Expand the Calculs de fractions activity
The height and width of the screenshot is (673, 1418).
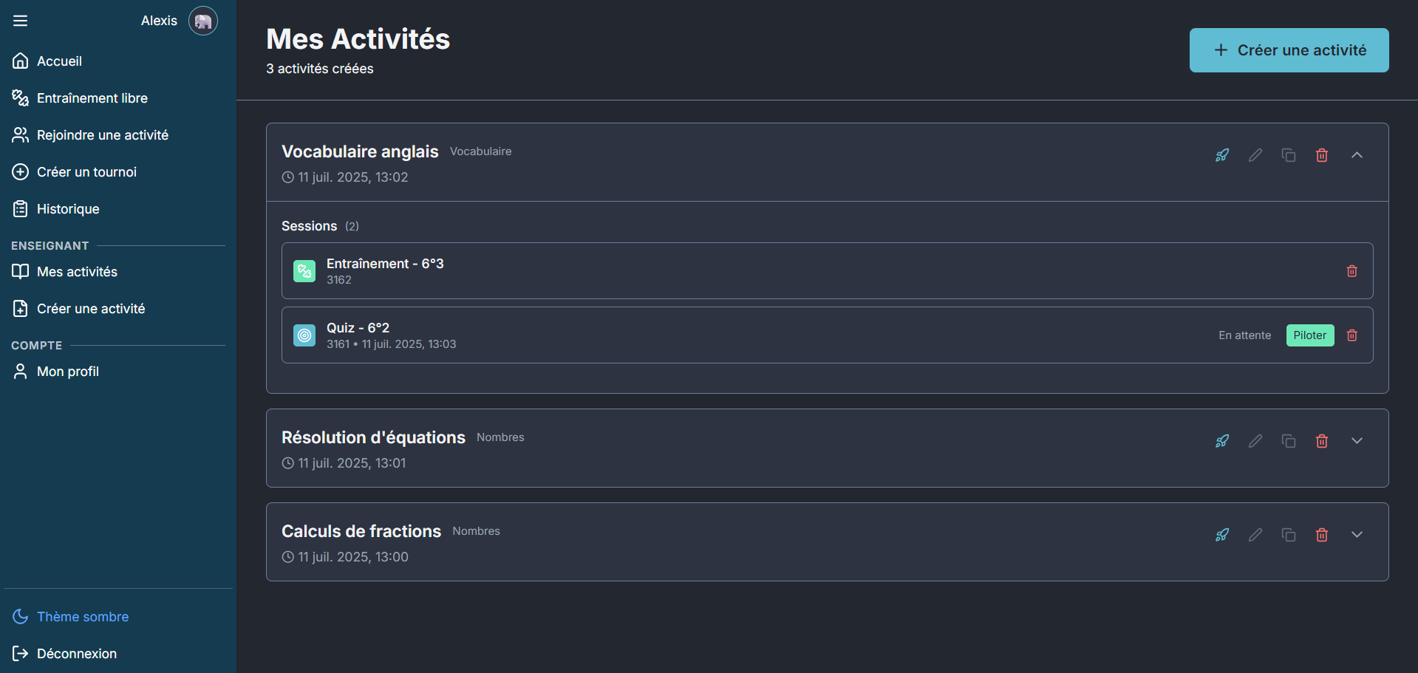click(1357, 535)
